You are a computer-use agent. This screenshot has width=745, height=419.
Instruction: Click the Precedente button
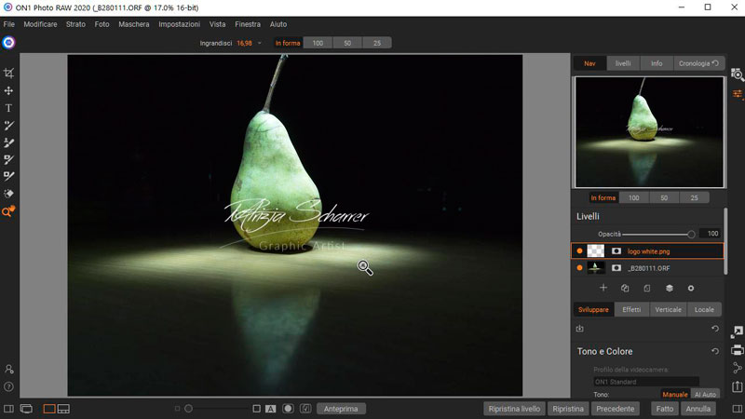pos(616,409)
